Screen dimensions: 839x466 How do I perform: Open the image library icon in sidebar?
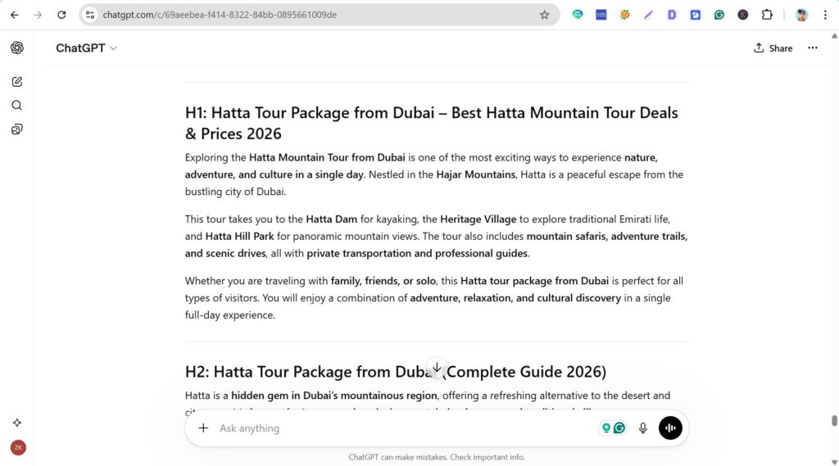point(16,129)
